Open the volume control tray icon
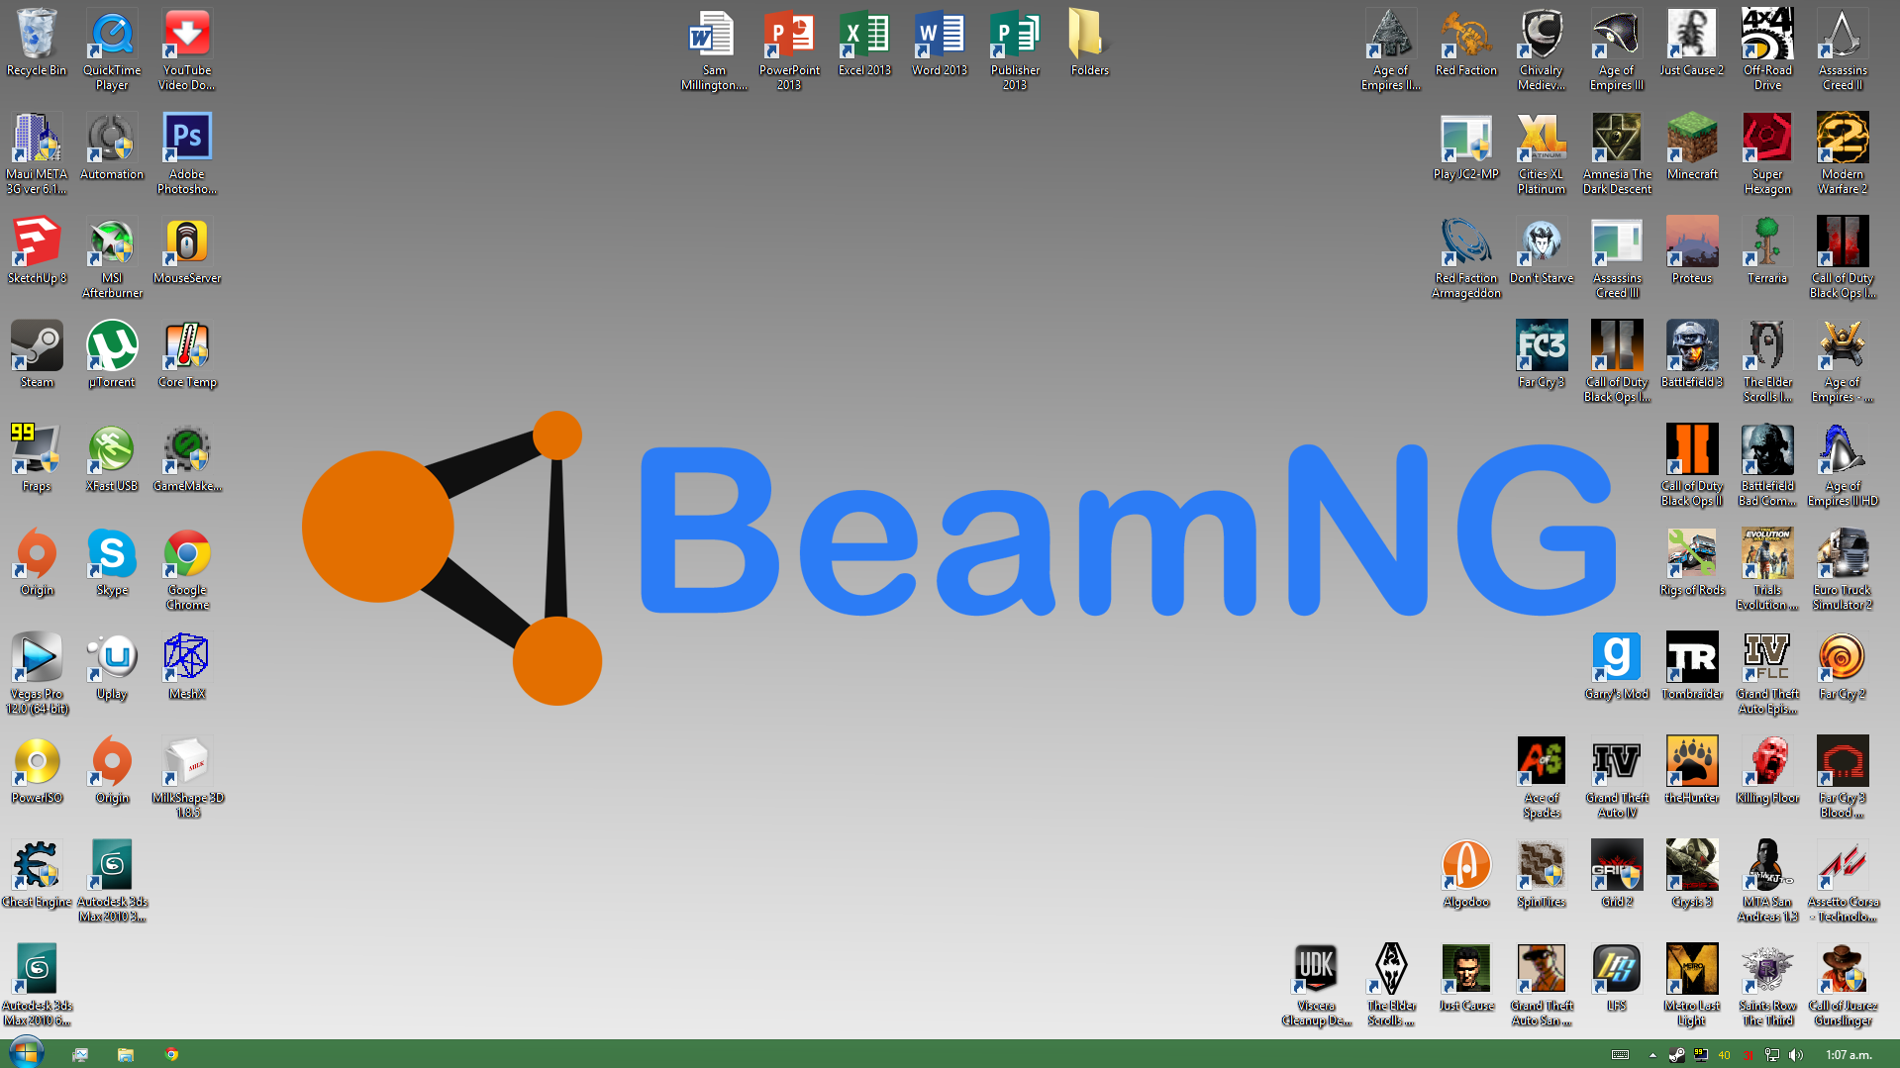Image resolution: width=1900 pixels, height=1068 pixels. pyautogui.click(x=1796, y=1055)
